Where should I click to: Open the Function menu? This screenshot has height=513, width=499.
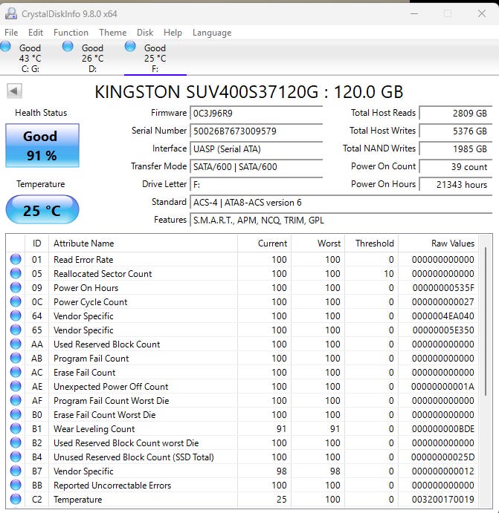coord(71,33)
